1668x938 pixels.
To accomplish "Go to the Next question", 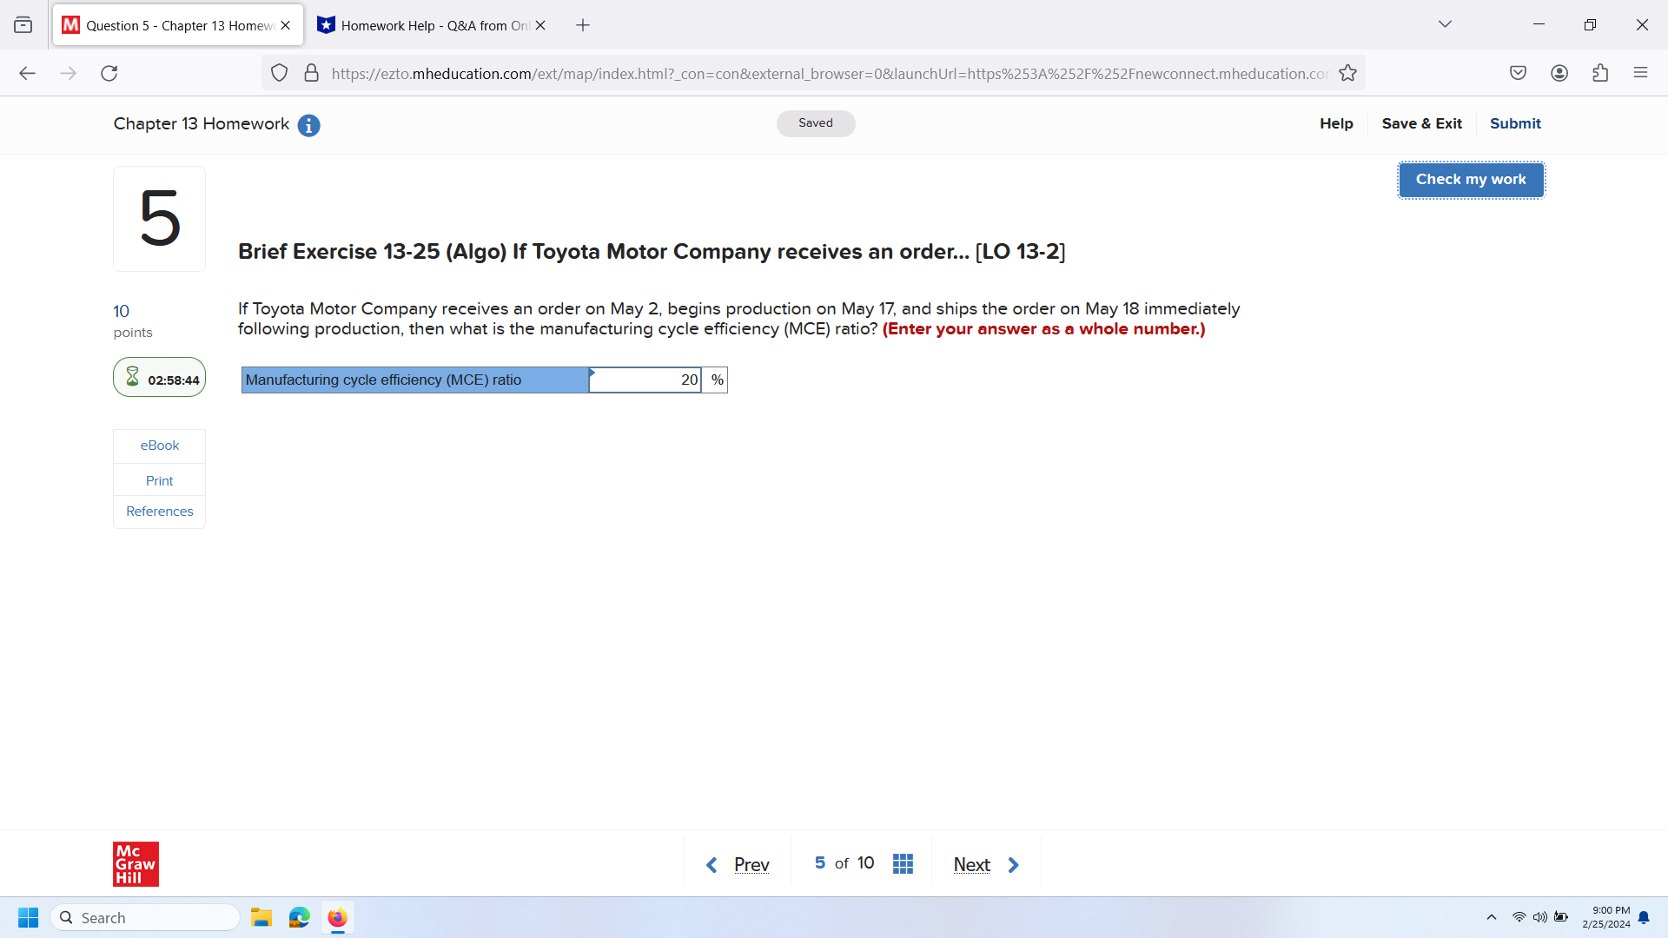I will pyautogui.click(x=971, y=863).
